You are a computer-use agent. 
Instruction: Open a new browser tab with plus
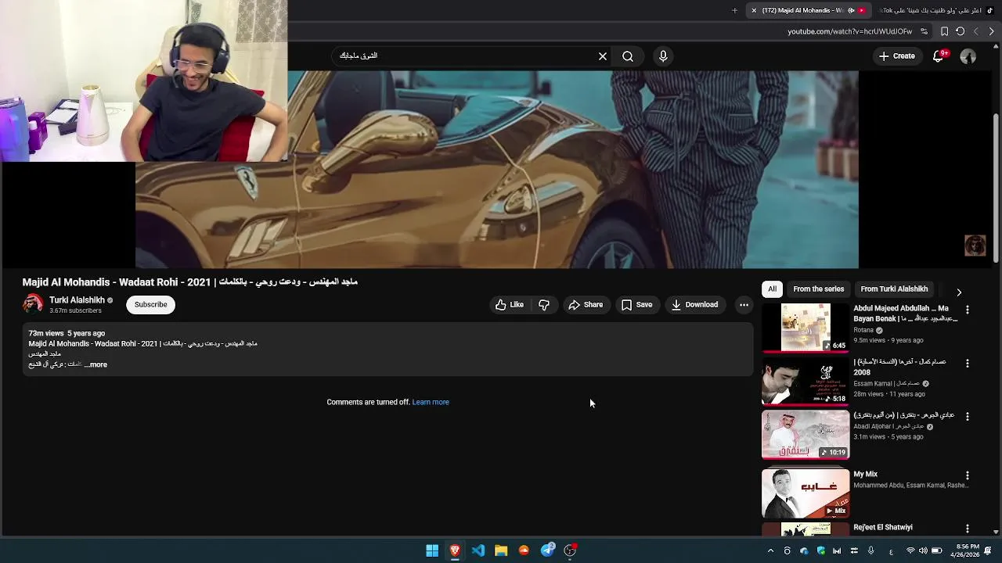(734, 10)
